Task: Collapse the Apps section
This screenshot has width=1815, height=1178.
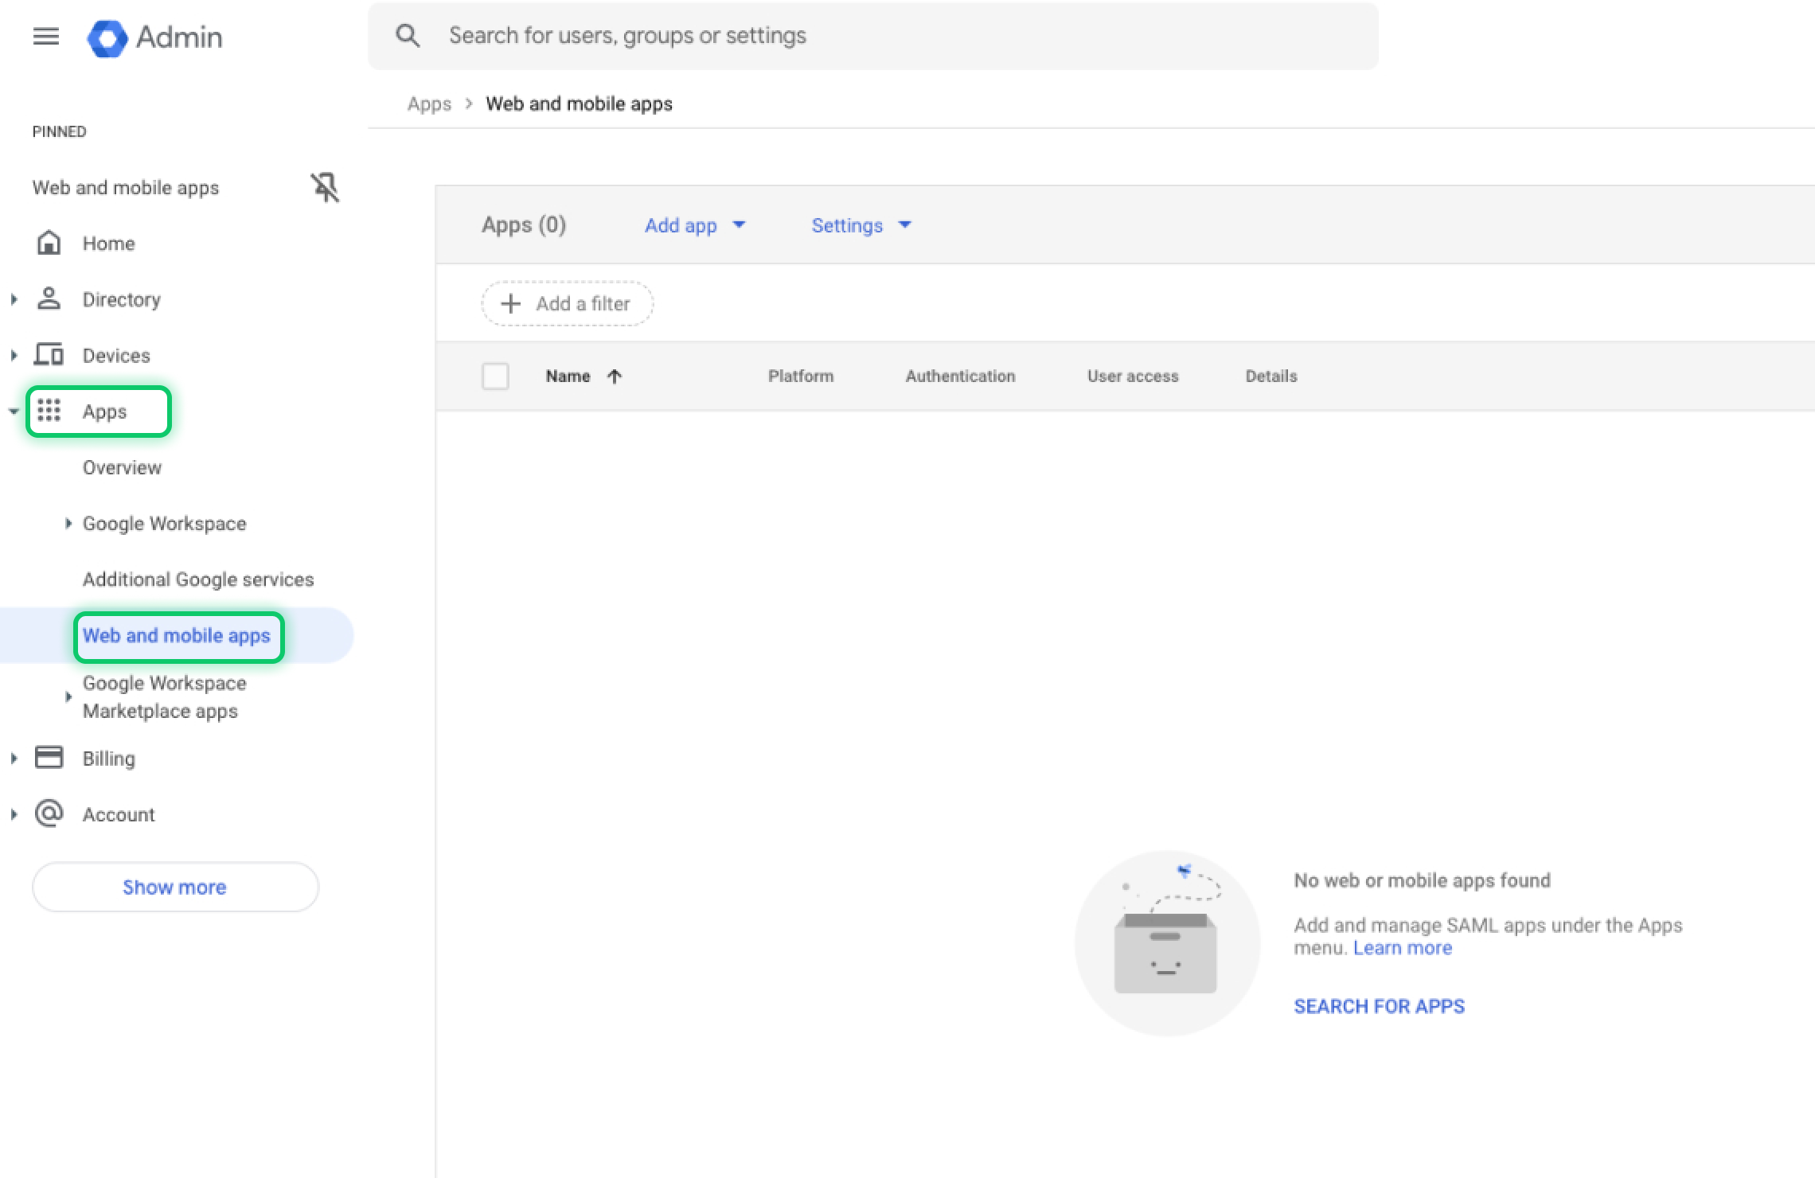Action: click(14, 412)
